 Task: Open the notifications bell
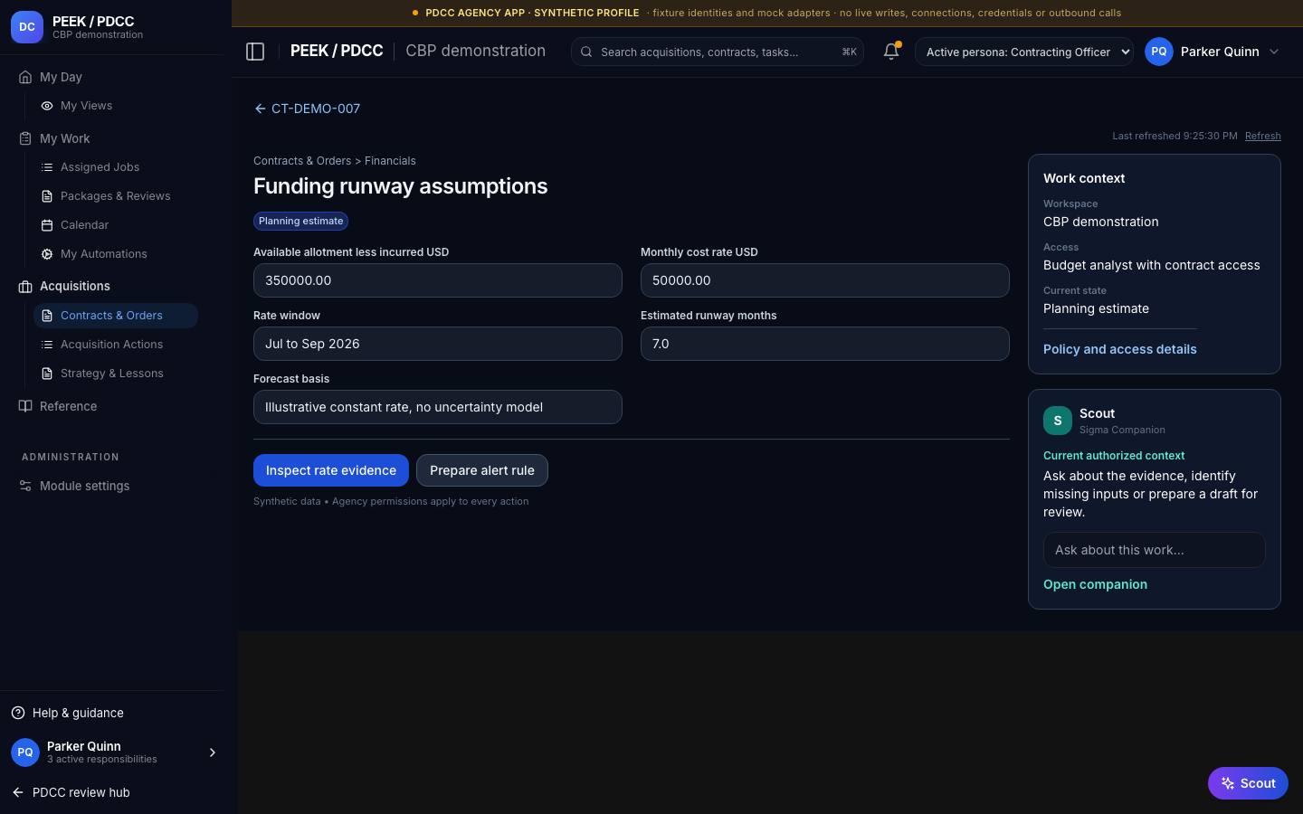click(891, 52)
